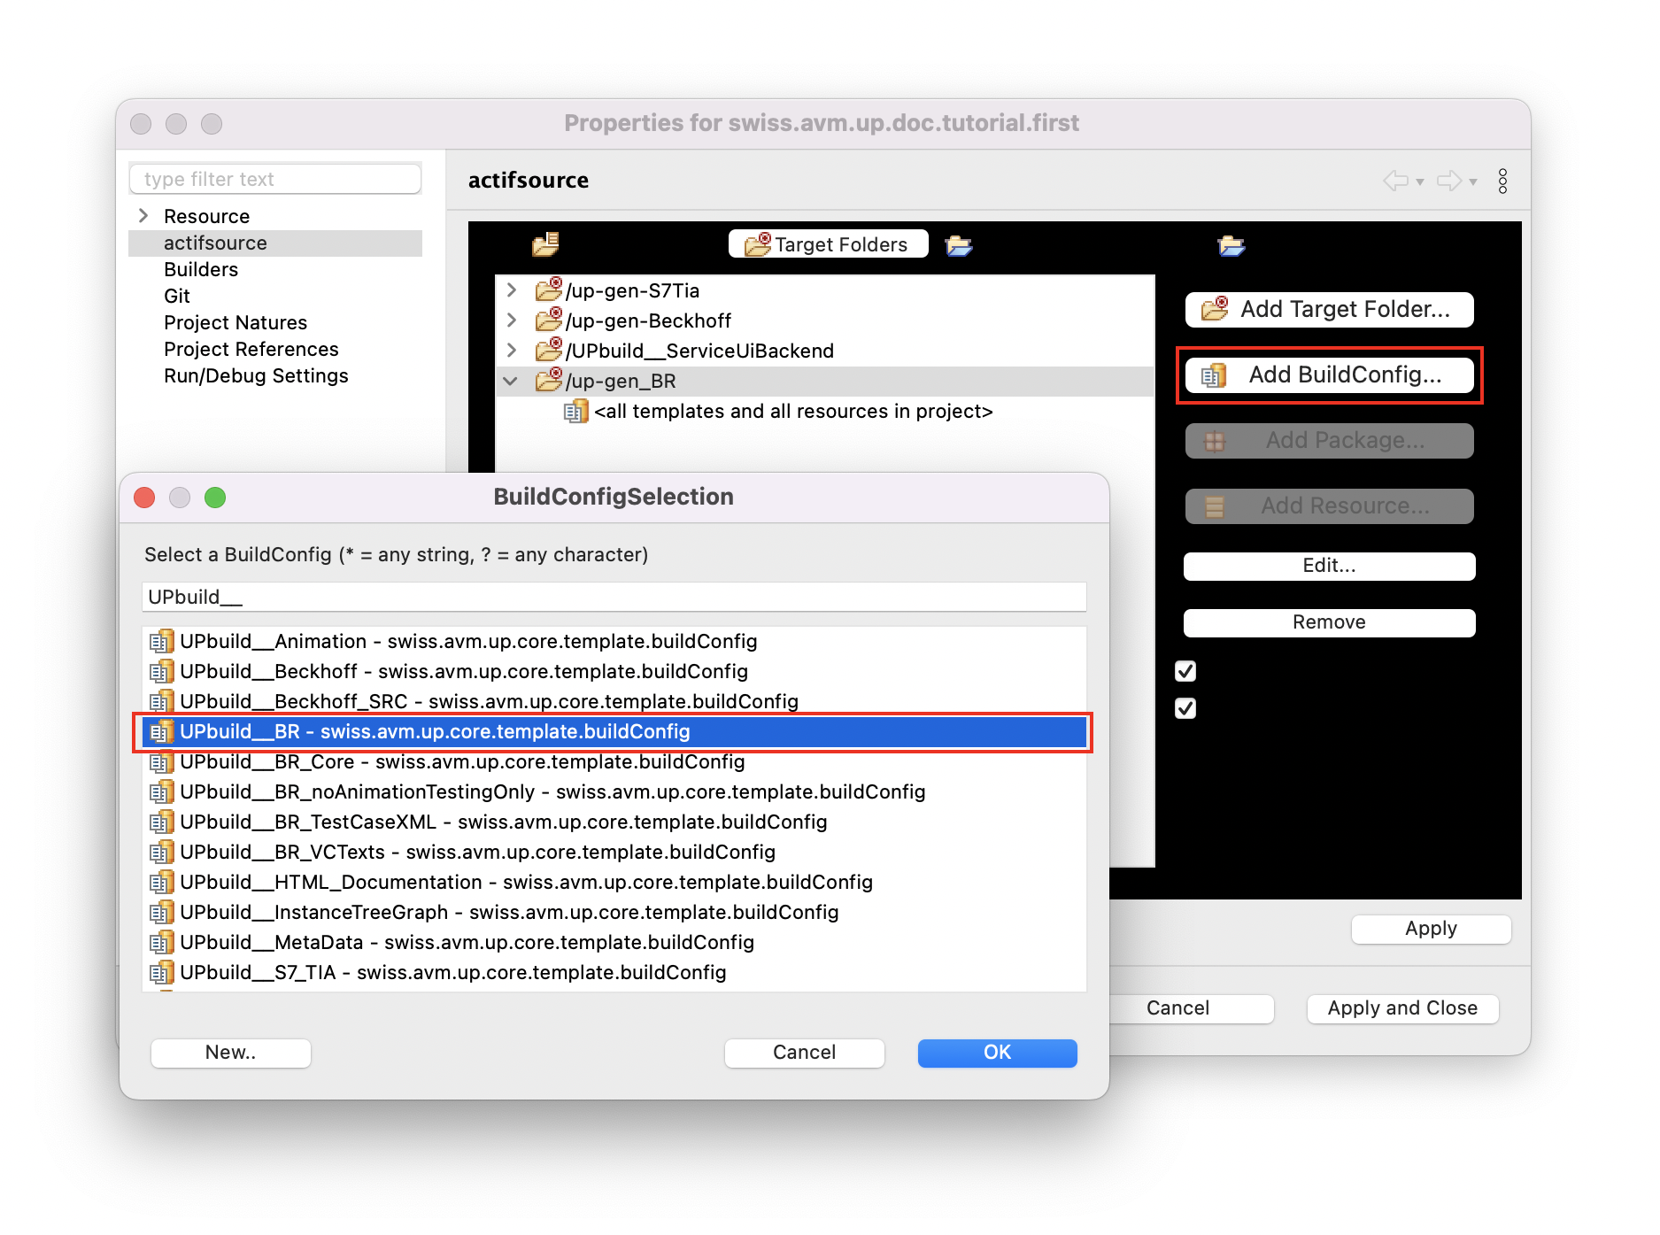Click the Add Target Folder folder icon
Screen dimensions: 1660x1235
point(1214,309)
